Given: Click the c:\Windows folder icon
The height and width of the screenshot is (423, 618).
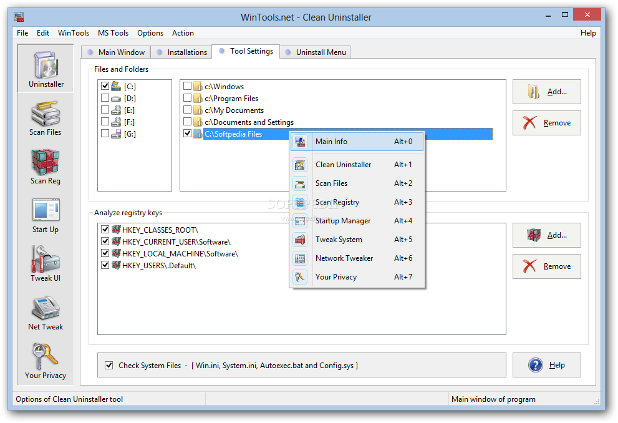Looking at the screenshot, I should pos(198,86).
